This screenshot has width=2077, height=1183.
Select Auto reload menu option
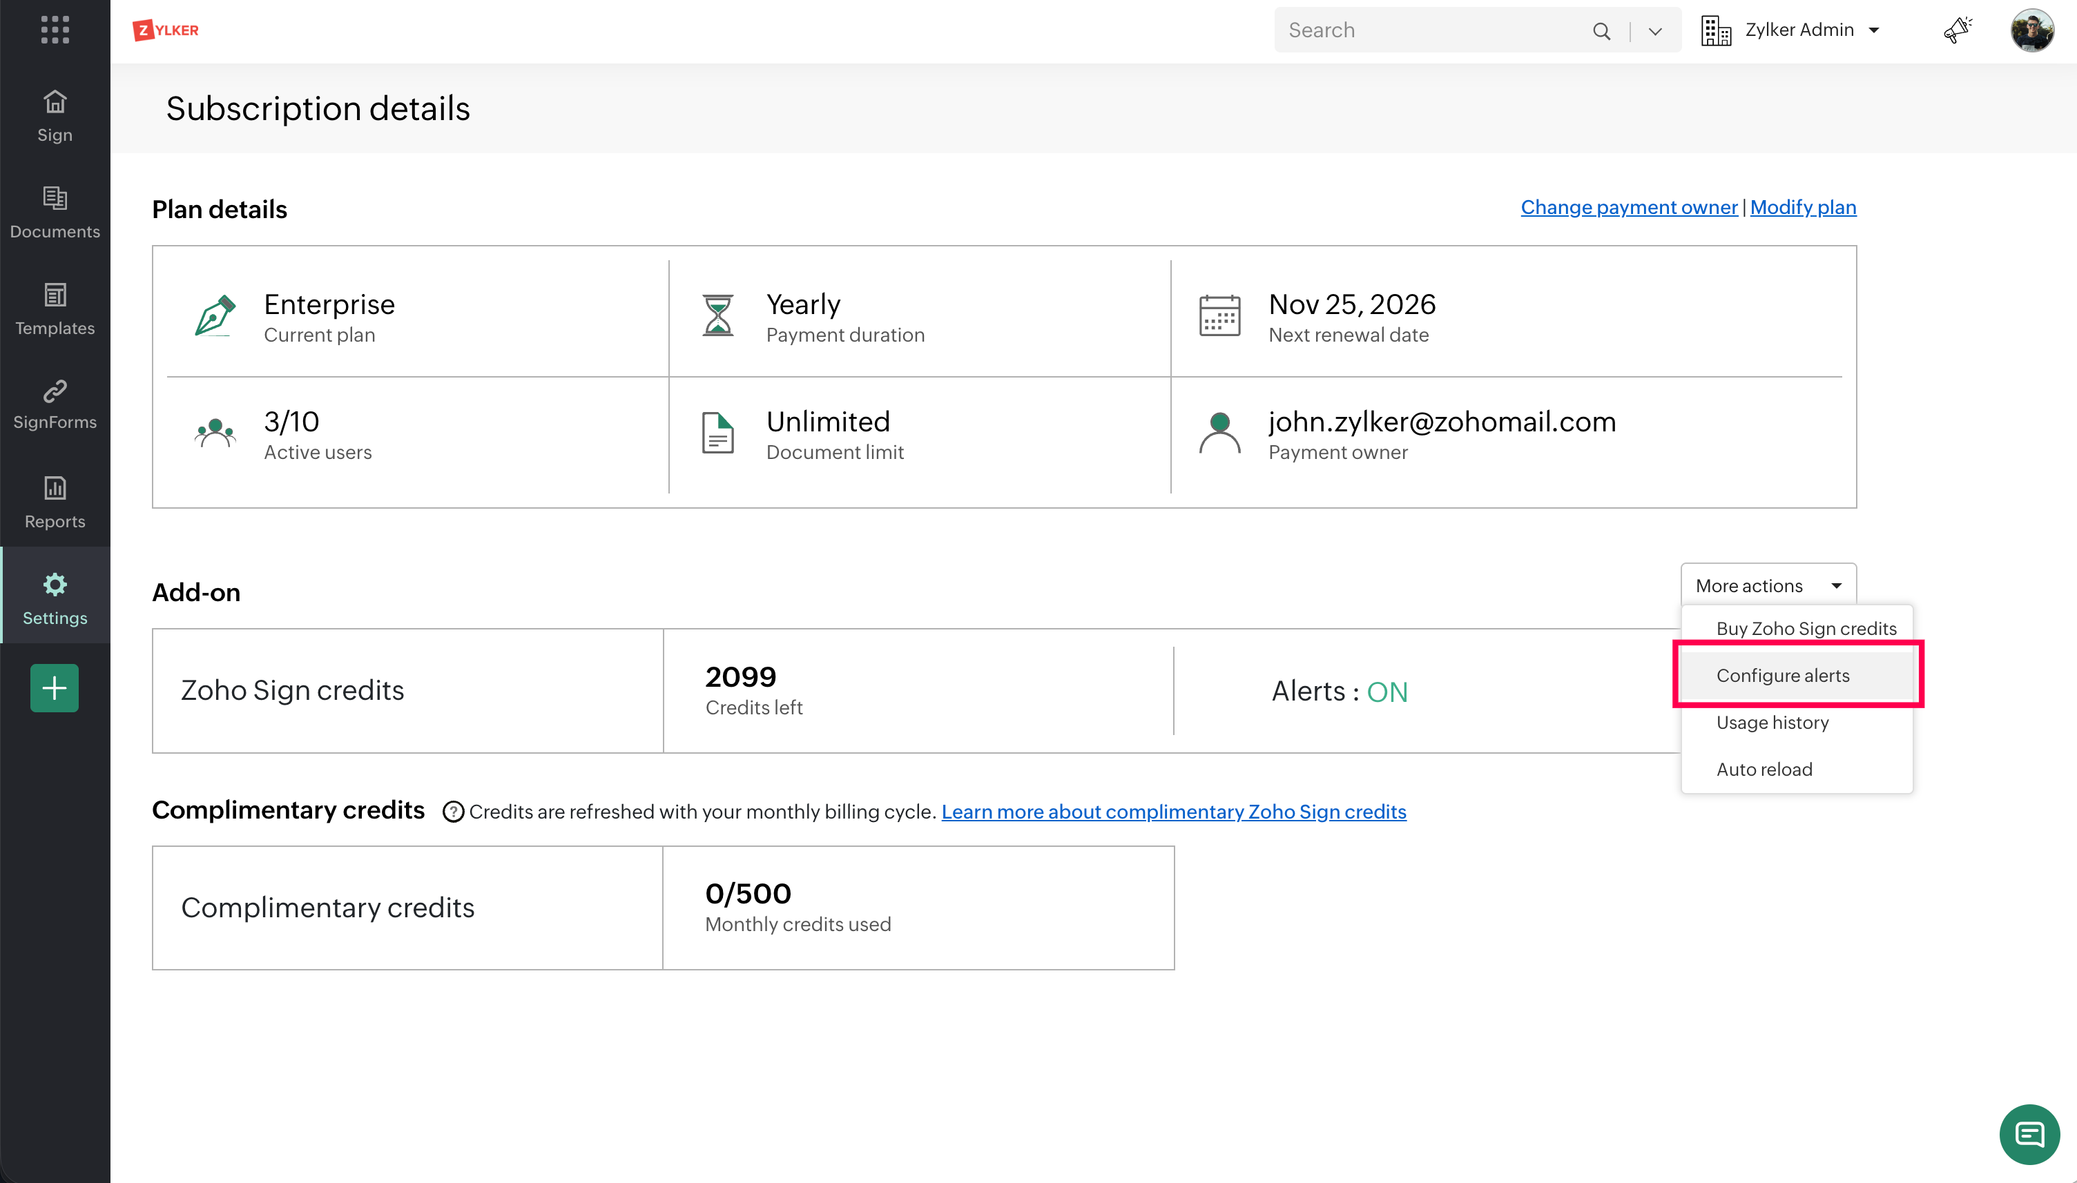pos(1764,770)
